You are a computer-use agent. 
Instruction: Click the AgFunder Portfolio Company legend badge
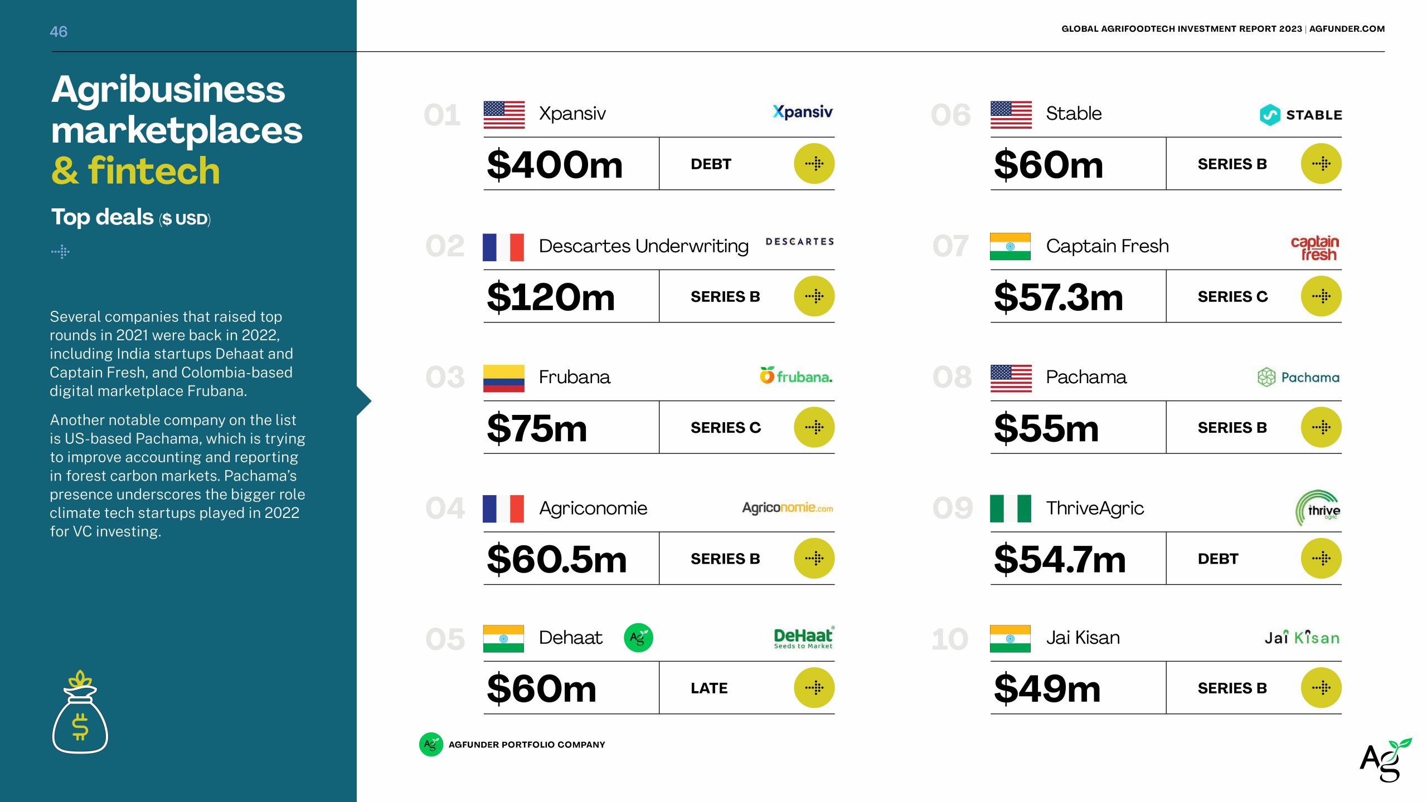431,744
